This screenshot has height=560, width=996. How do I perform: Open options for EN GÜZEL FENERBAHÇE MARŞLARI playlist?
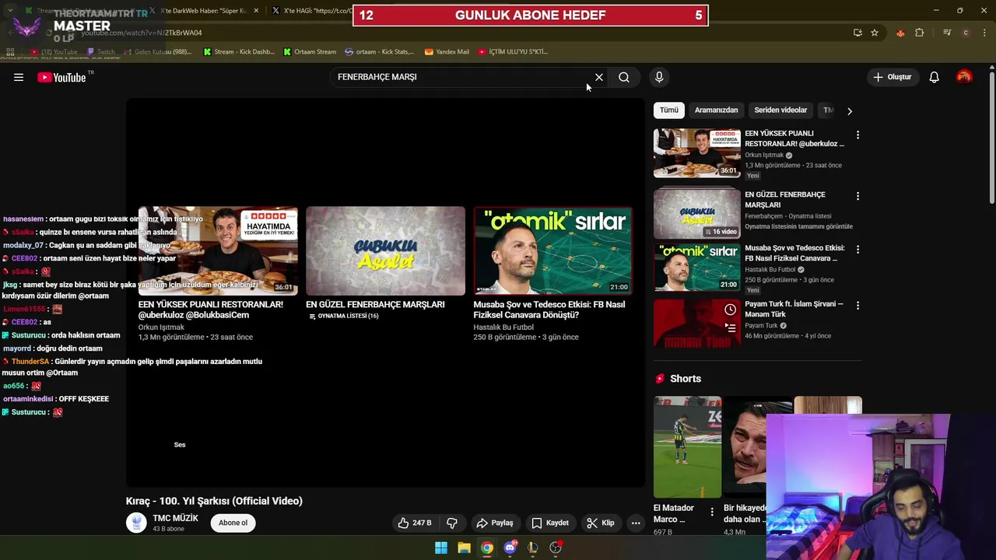click(857, 196)
